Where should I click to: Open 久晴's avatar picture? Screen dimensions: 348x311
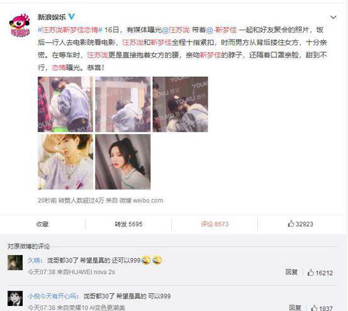point(15,263)
